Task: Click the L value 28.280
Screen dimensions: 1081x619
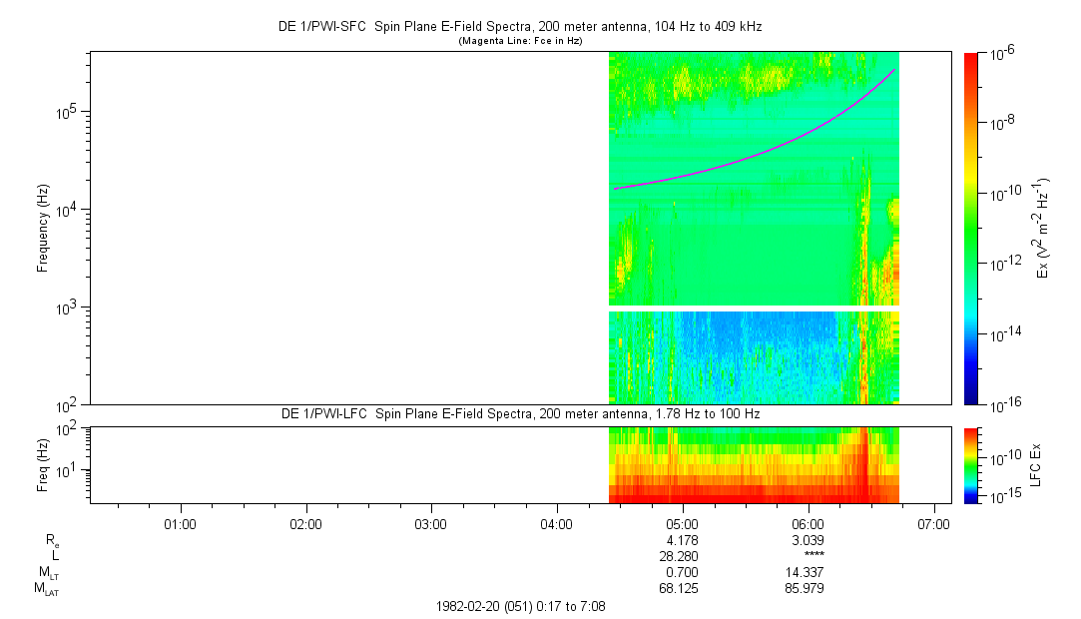Action: pos(682,556)
